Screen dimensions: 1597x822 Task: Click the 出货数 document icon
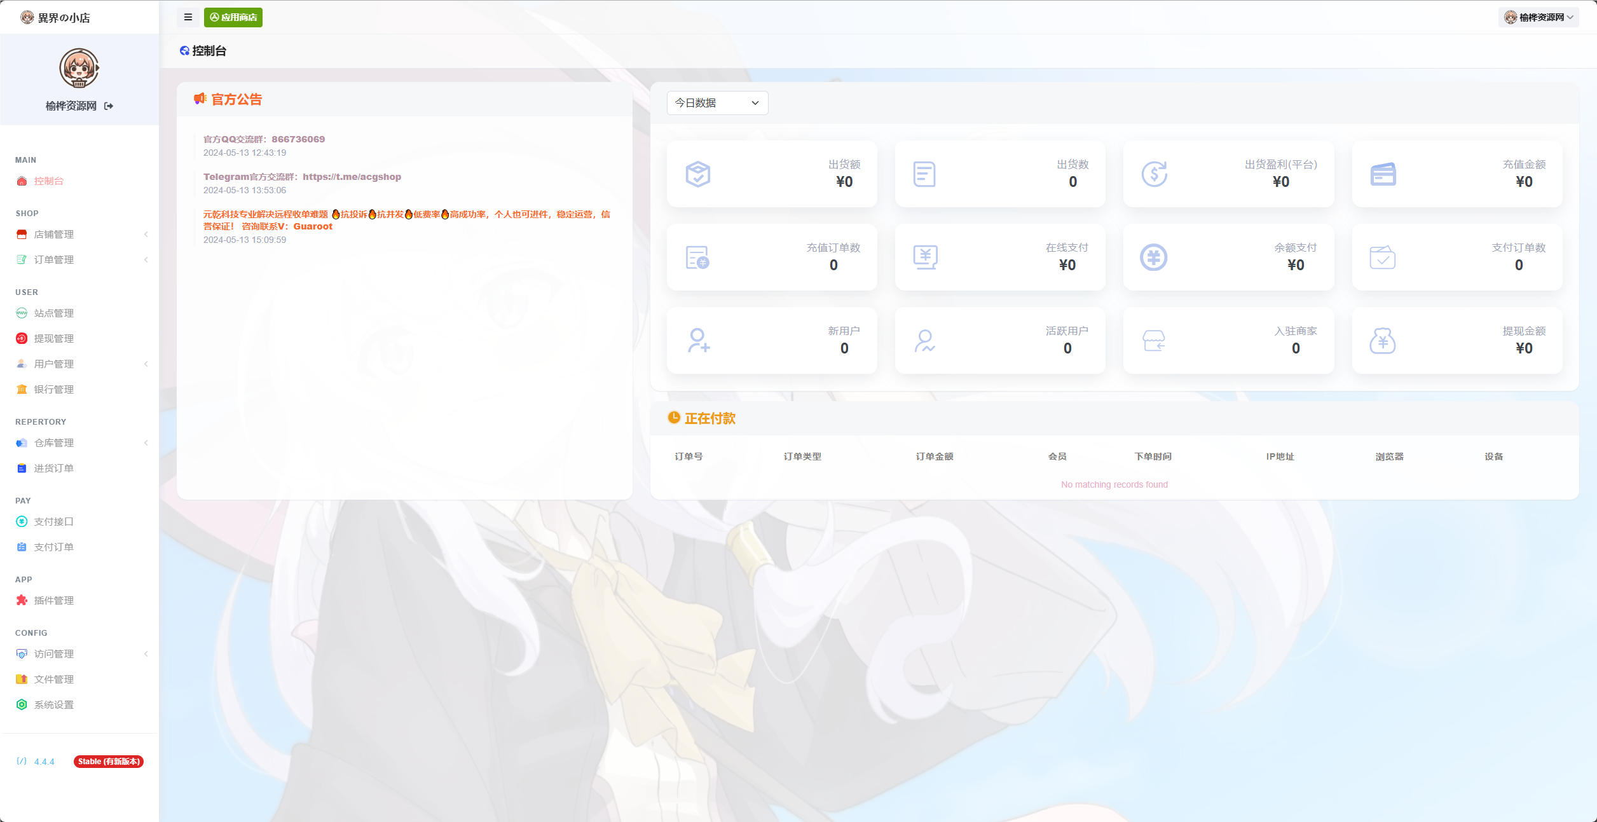pos(924,174)
